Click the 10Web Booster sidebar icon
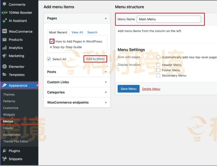This screenshot has height=166, width=217. [4, 13]
